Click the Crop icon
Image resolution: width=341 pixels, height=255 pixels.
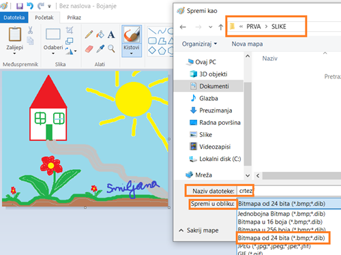coord(70,30)
